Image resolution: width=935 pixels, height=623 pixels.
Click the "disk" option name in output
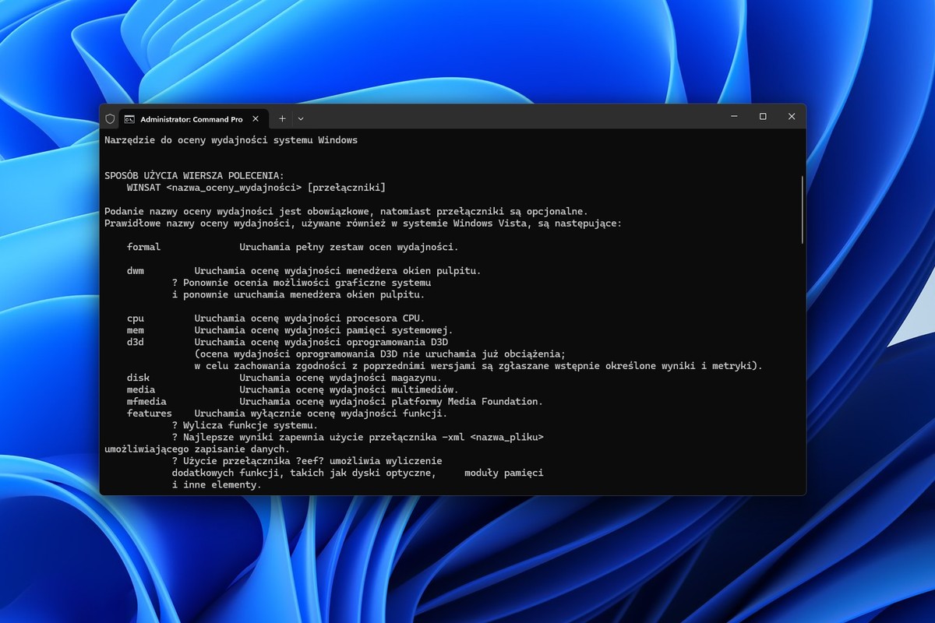[138, 378]
